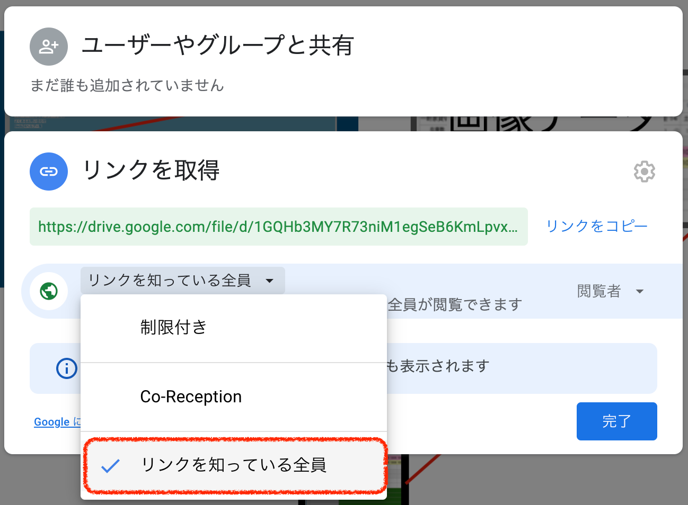Choose Co-Reception from the access menu

191,396
